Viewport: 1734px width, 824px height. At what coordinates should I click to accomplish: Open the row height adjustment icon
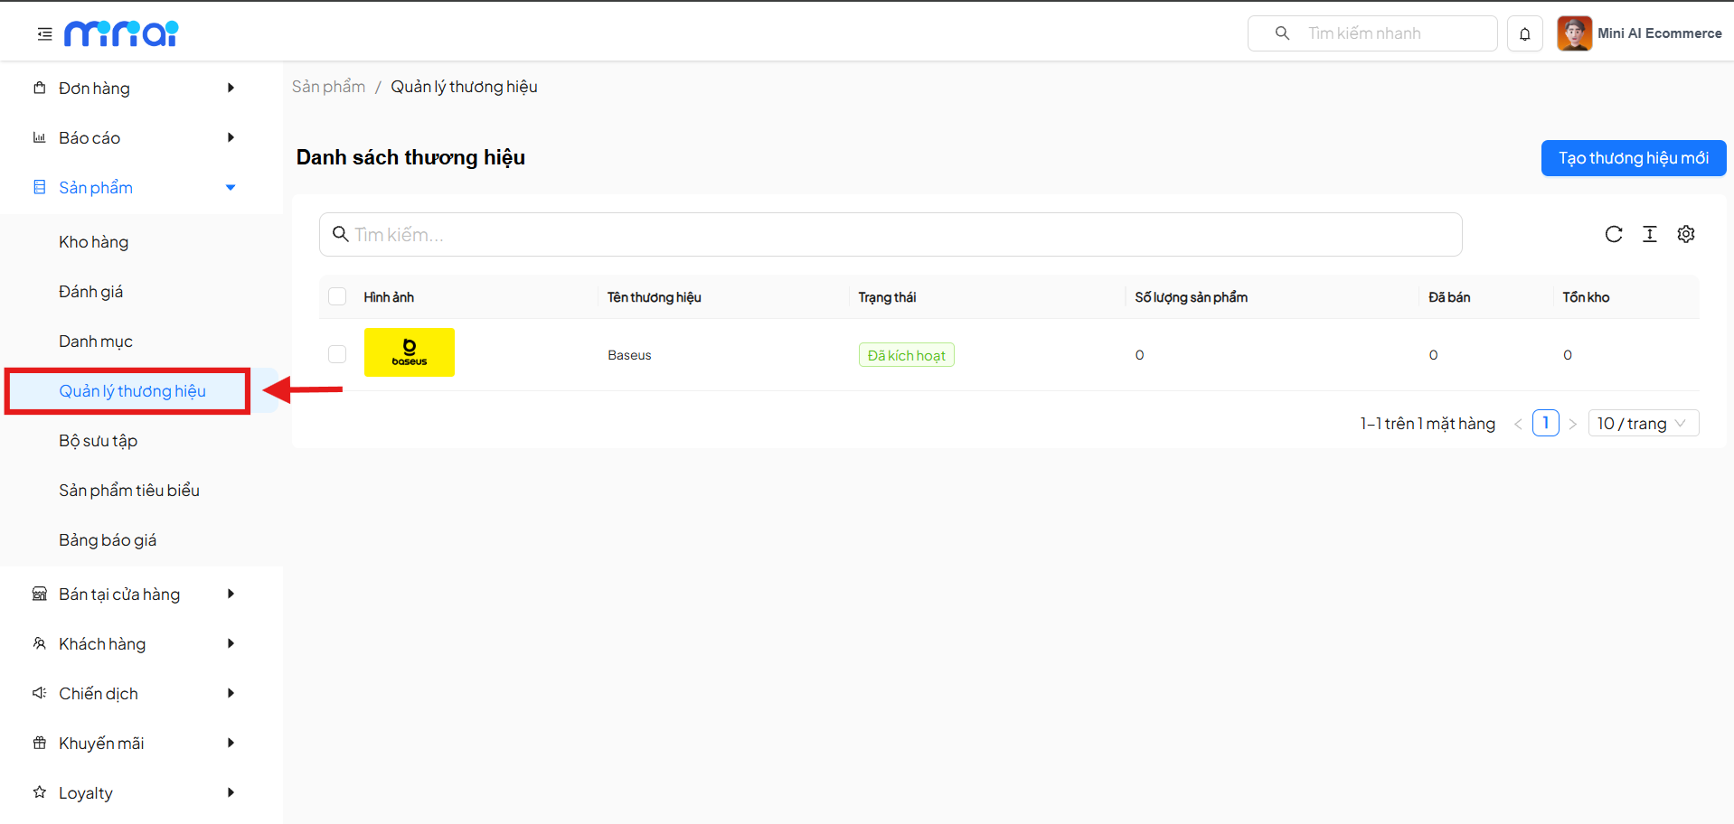pos(1649,235)
